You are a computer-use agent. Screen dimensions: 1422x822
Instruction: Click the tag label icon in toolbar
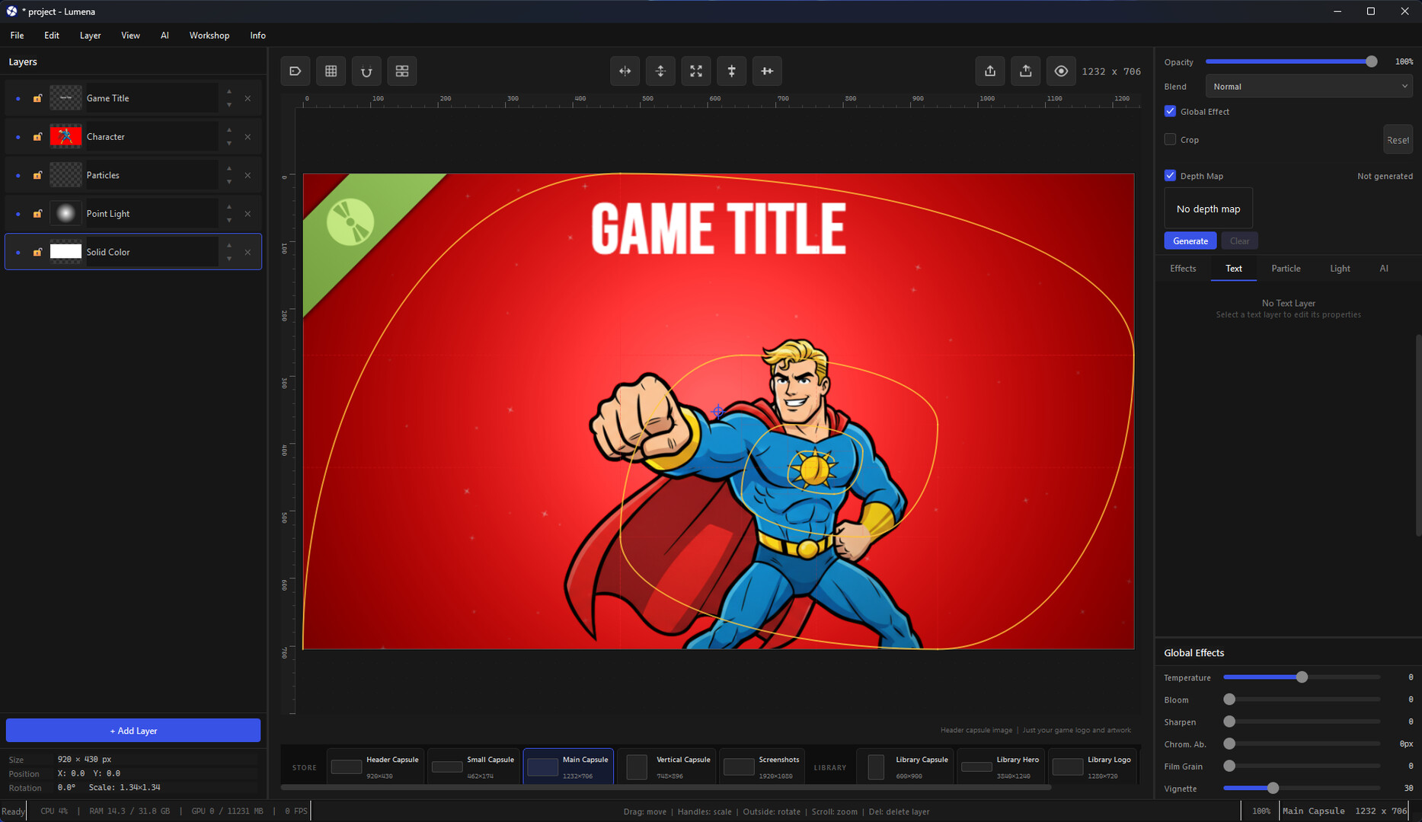pyautogui.click(x=296, y=71)
